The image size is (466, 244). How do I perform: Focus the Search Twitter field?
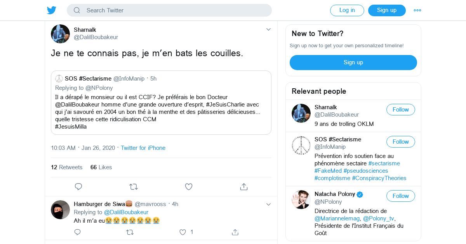(x=171, y=10)
